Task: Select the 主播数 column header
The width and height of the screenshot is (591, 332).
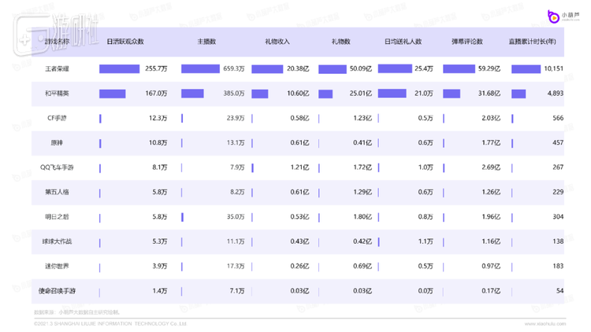Action: [x=208, y=42]
